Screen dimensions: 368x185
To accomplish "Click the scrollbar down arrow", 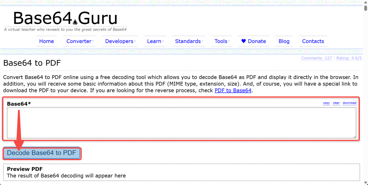I will (365, 183).
